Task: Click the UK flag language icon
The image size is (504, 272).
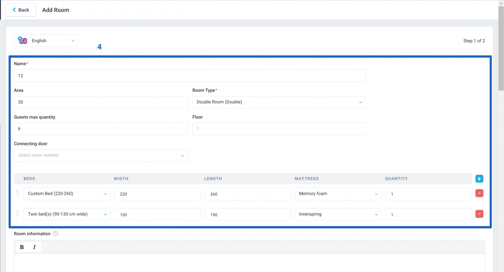Action: pyautogui.click(x=23, y=41)
